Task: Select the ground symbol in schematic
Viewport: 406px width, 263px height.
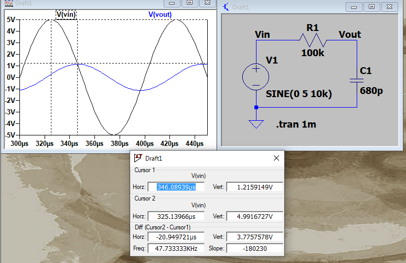Action: pos(256,124)
